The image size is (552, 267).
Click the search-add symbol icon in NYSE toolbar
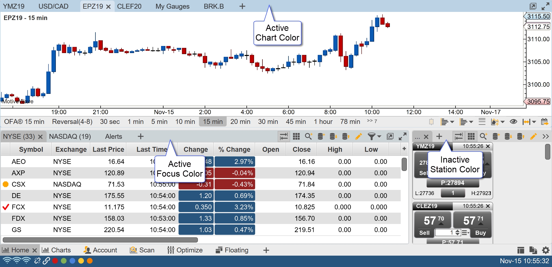309,136
